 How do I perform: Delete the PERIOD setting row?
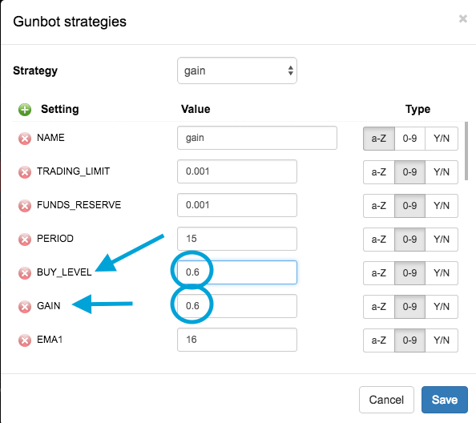[25, 240]
